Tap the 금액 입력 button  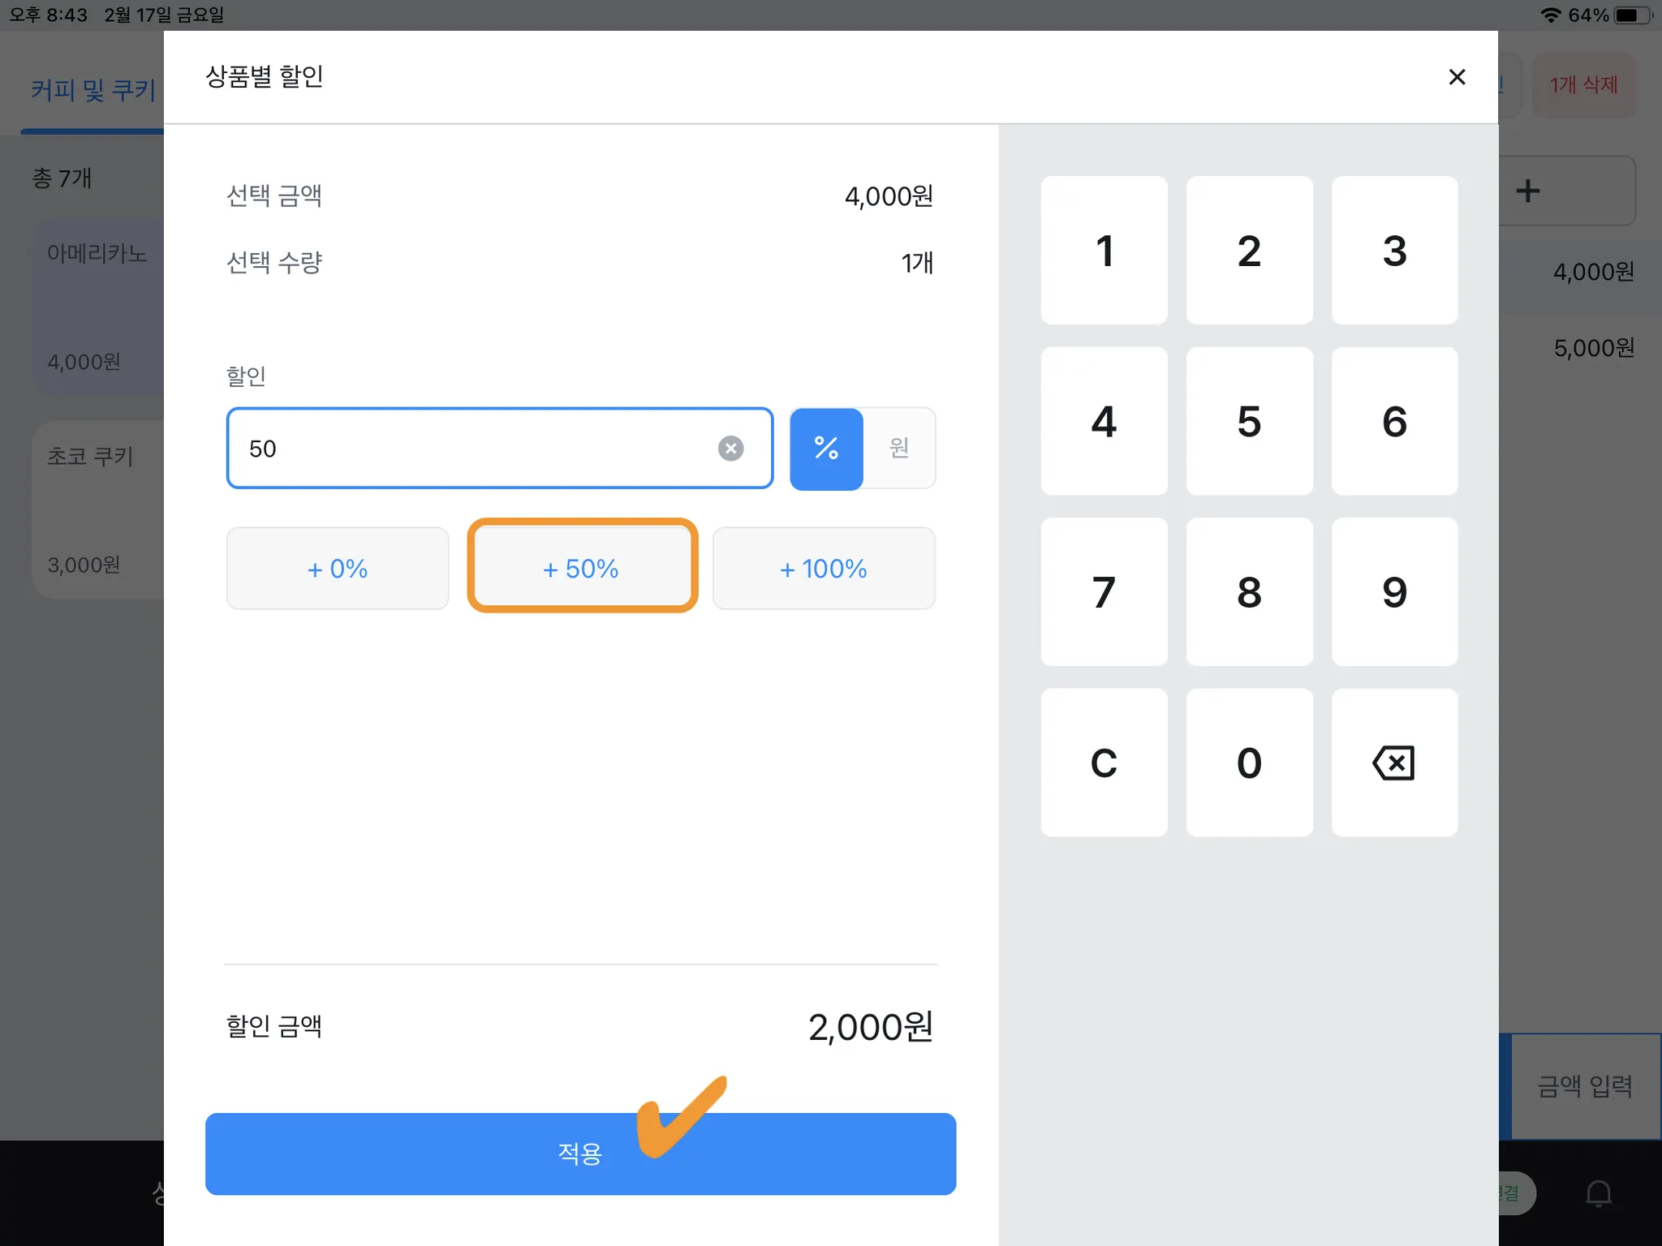coord(1584,1085)
